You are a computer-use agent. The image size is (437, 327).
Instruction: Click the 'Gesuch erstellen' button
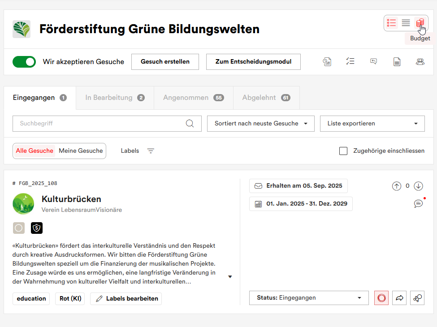coord(165,62)
